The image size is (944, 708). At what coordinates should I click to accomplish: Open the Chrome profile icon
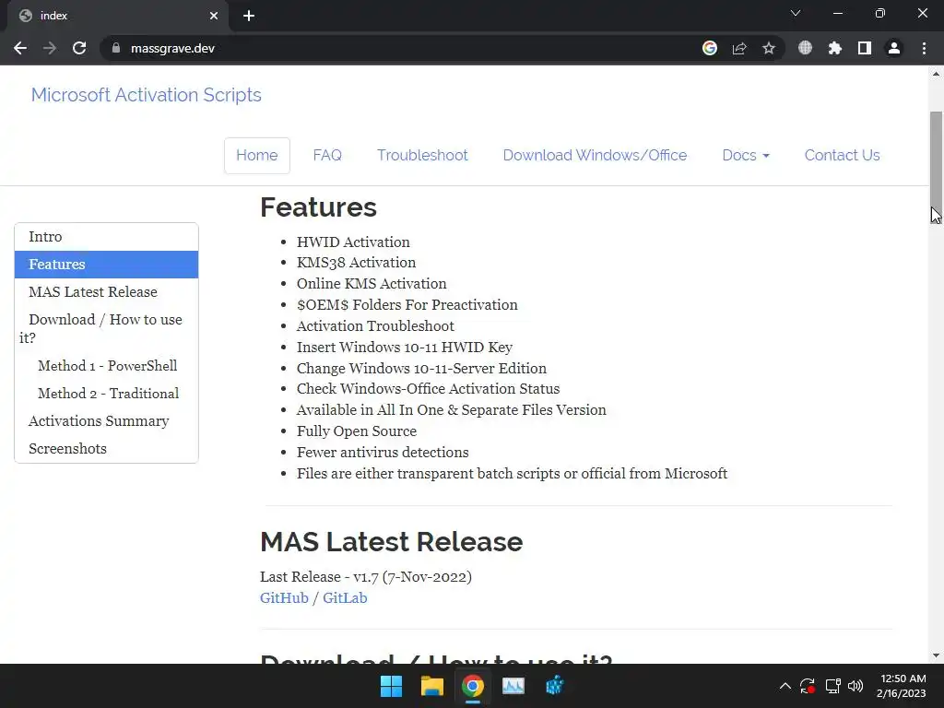(894, 48)
